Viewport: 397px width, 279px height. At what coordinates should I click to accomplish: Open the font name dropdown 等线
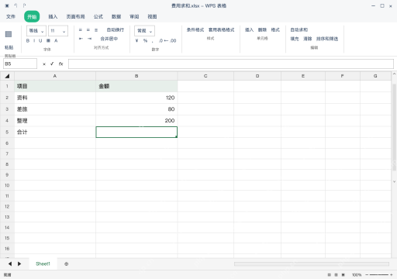(36, 31)
